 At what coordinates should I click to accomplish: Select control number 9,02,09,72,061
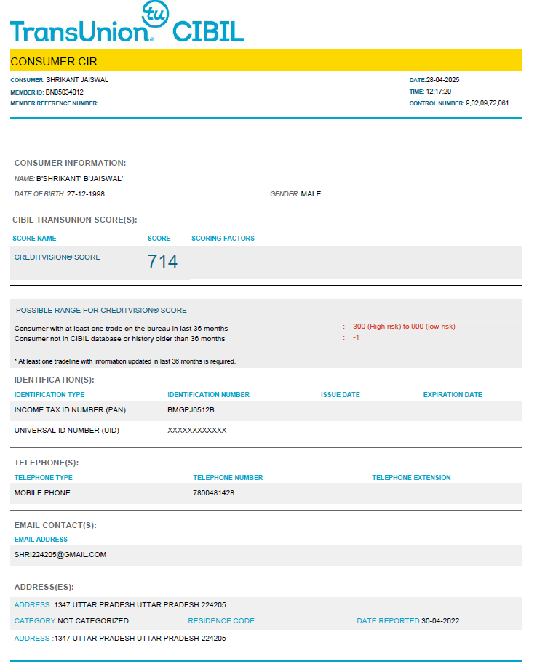pyautogui.click(x=487, y=103)
